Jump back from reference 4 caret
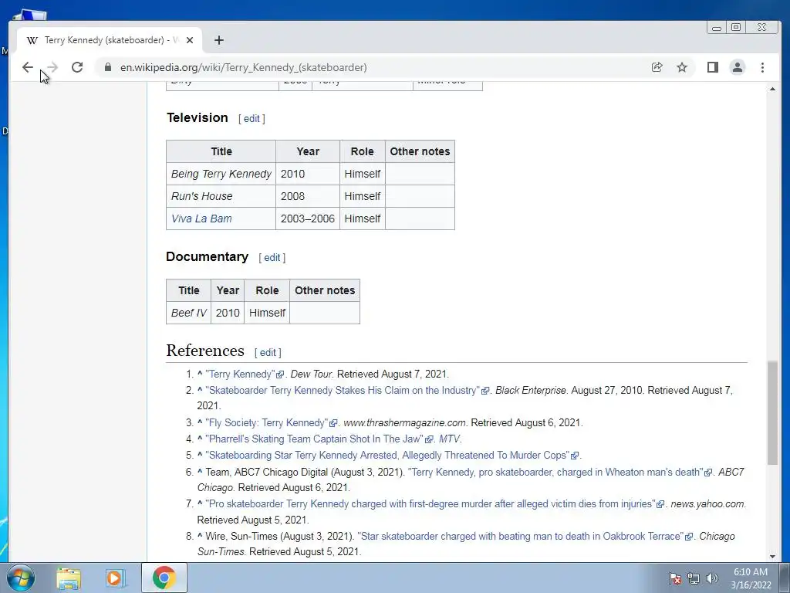790x593 pixels. [x=200, y=439]
